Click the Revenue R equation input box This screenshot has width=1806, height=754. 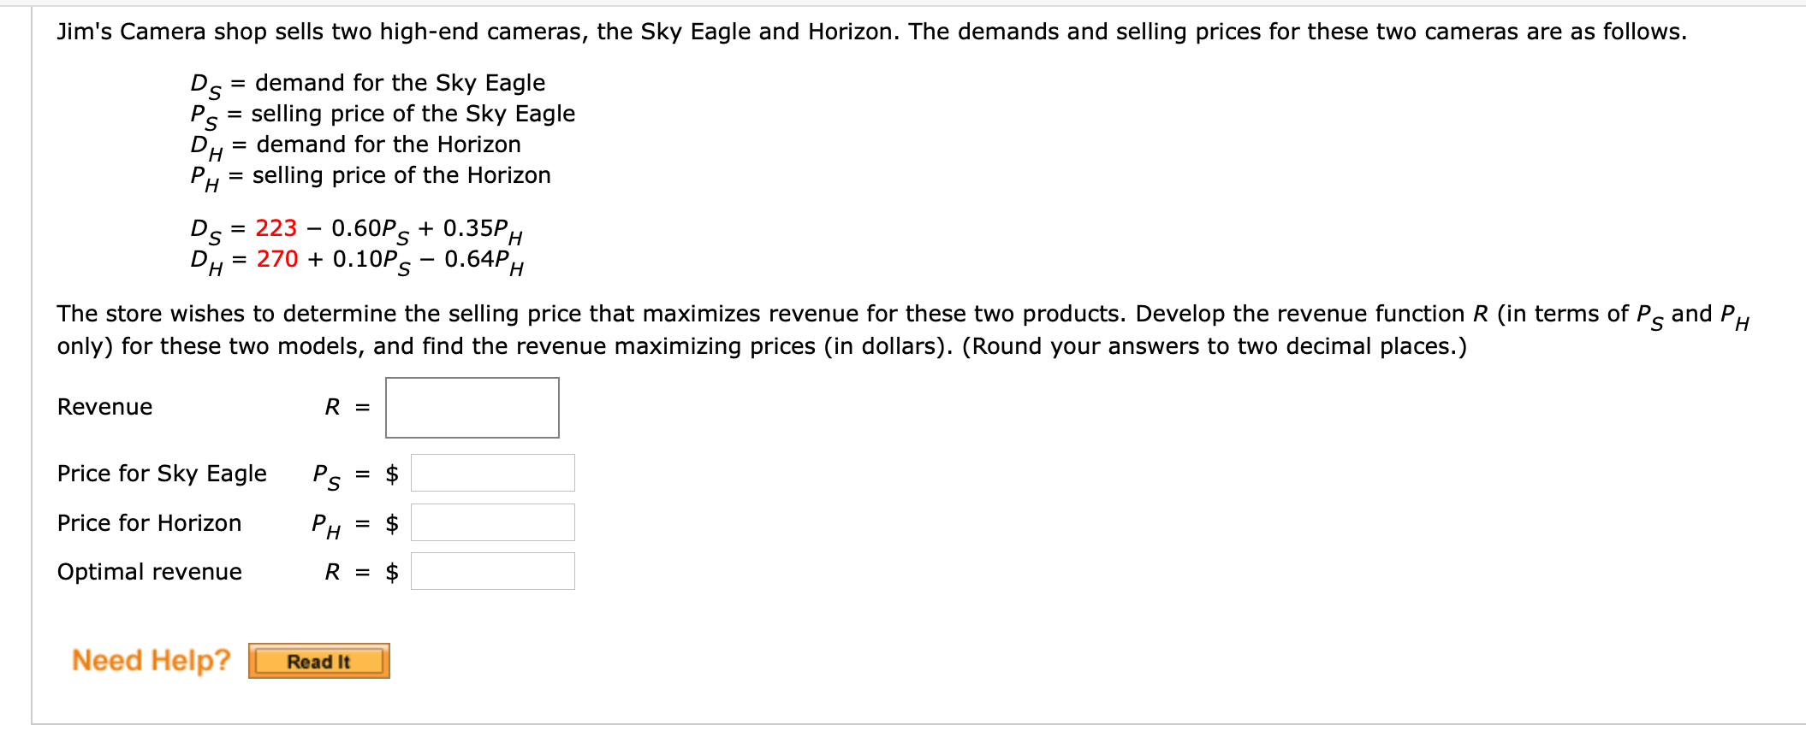[x=472, y=408]
